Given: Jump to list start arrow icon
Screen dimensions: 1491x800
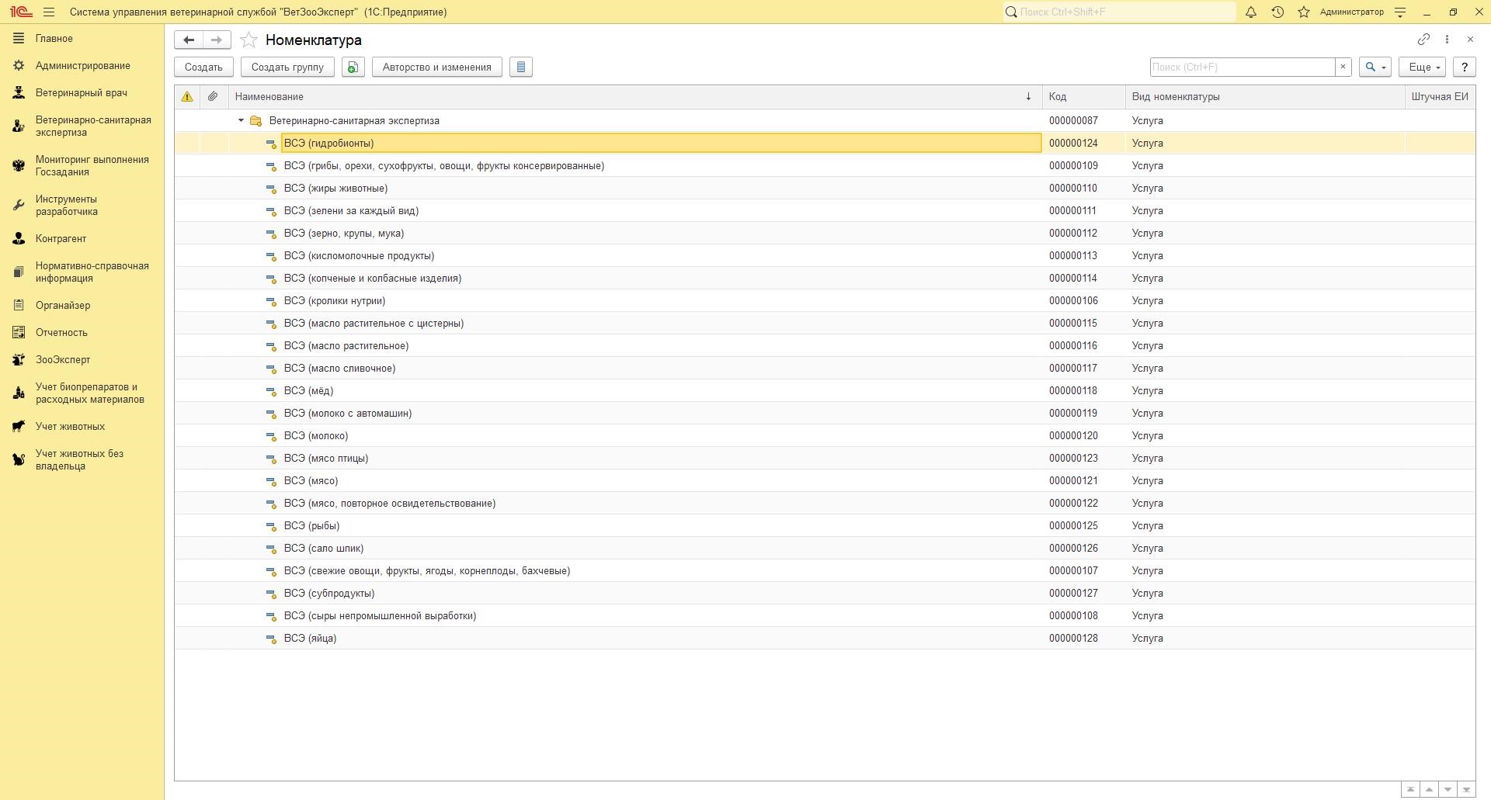Looking at the screenshot, I should [x=1410, y=790].
